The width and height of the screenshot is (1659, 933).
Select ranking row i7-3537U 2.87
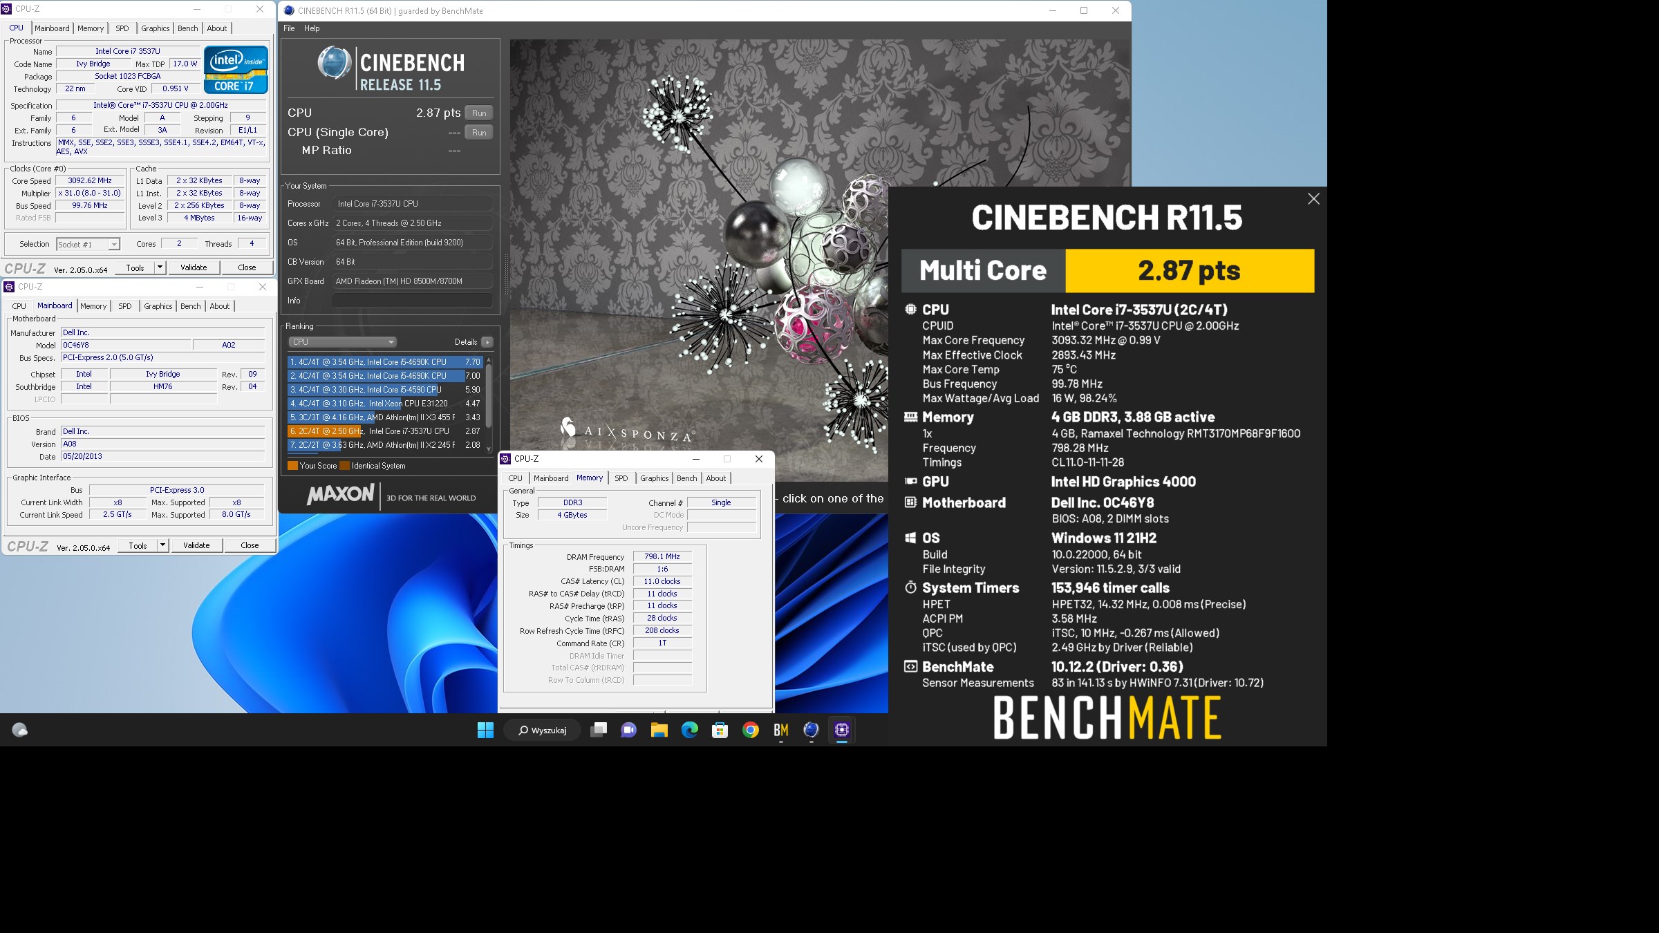pos(384,431)
